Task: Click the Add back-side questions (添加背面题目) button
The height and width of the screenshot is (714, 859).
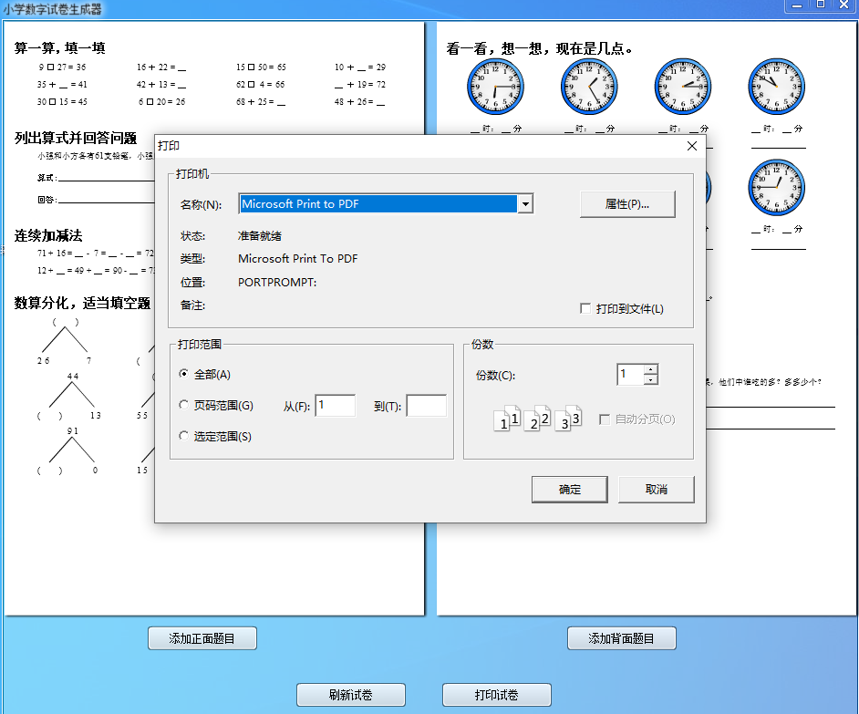Action: [x=622, y=638]
